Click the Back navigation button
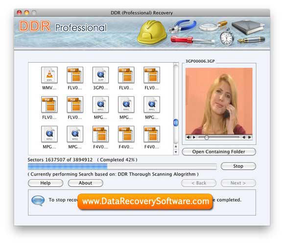Screen dimensions: 284x245 click(x=199, y=183)
